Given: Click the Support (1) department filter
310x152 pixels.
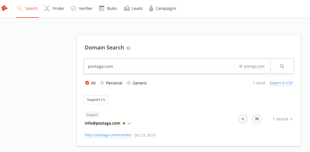Looking at the screenshot, I should pos(96,100).
